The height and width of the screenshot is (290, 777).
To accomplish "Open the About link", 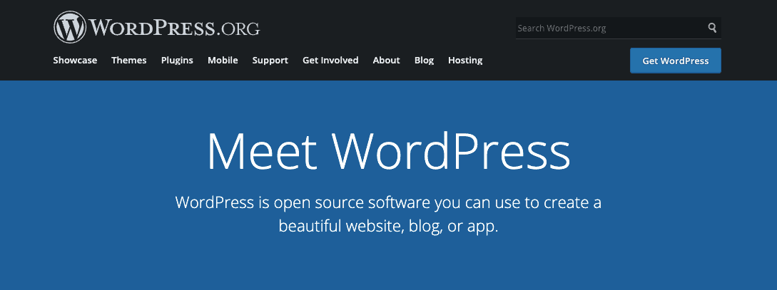I will click(x=387, y=61).
